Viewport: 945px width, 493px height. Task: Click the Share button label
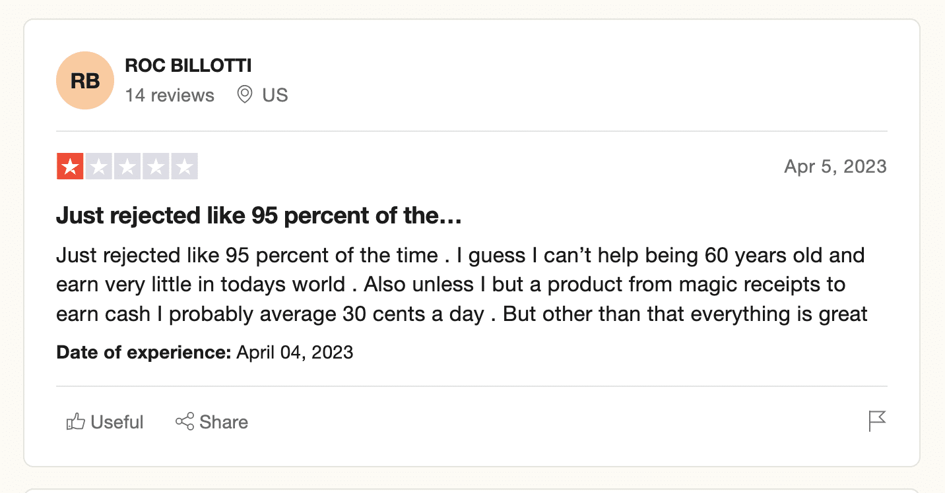tap(224, 422)
